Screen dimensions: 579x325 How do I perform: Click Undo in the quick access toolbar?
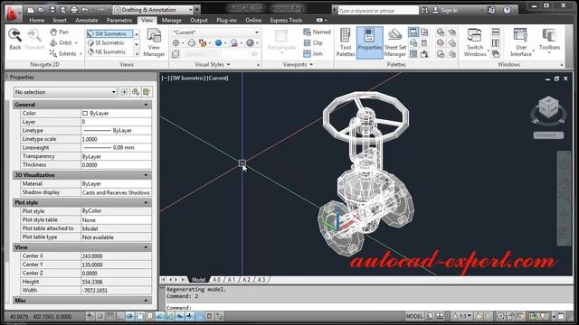86,10
